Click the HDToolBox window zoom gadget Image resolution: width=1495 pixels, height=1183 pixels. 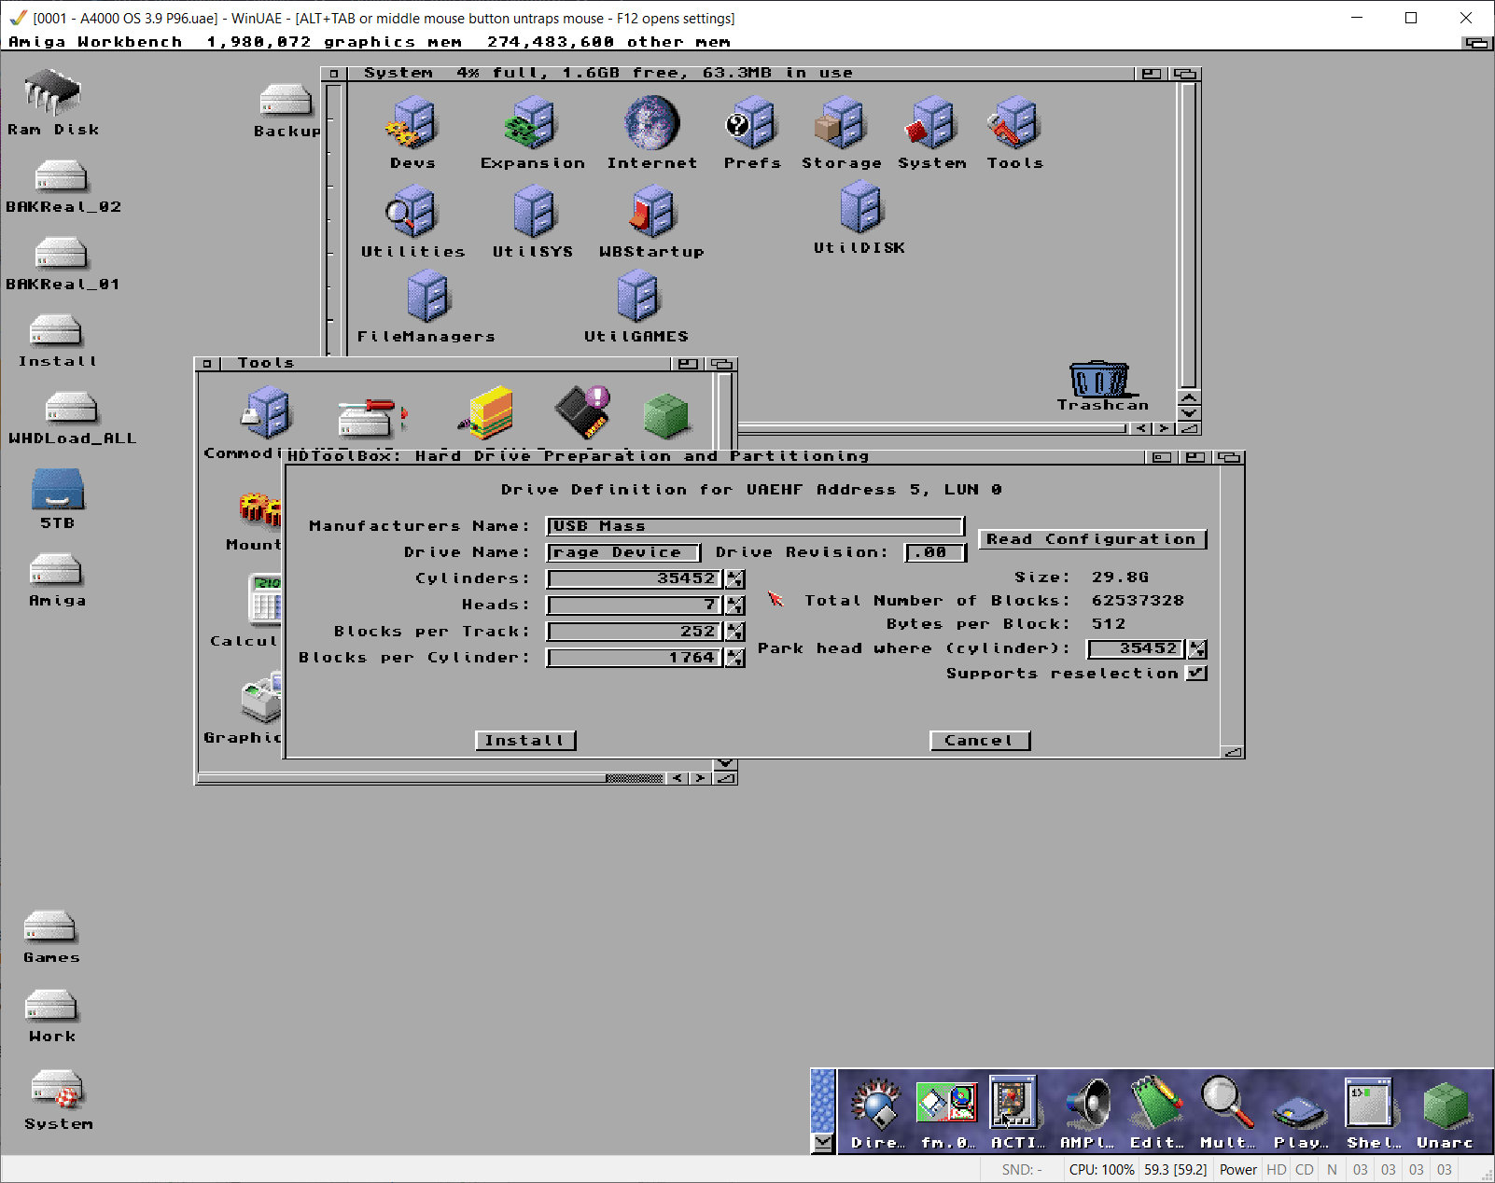[x=1196, y=457]
